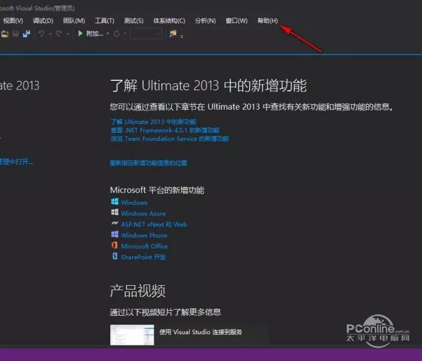
Task: Click the Save All icon
Action: click(26, 34)
